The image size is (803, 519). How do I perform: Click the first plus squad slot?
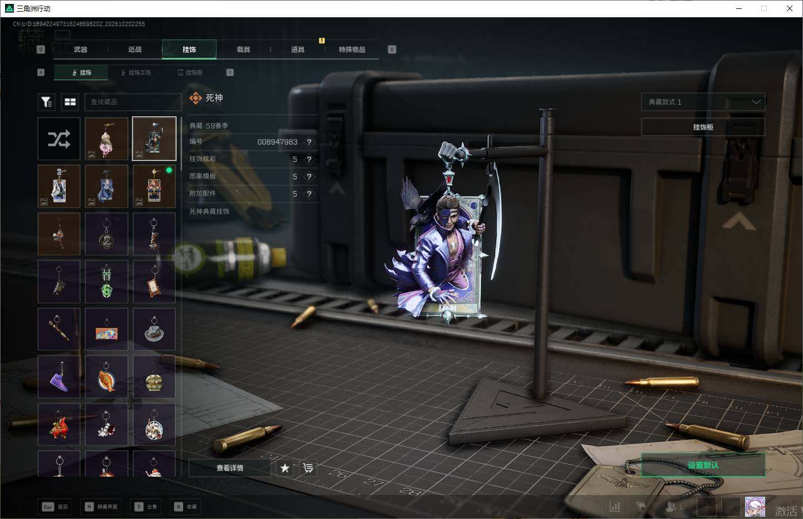(x=706, y=507)
